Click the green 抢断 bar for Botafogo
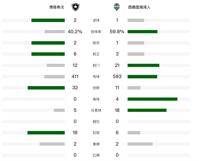Image resolution: width=199 pixels, height=161 pixels. coord(46,88)
